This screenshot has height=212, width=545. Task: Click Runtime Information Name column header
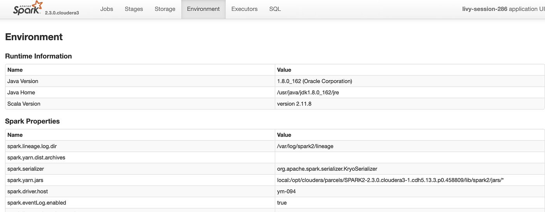click(15, 70)
